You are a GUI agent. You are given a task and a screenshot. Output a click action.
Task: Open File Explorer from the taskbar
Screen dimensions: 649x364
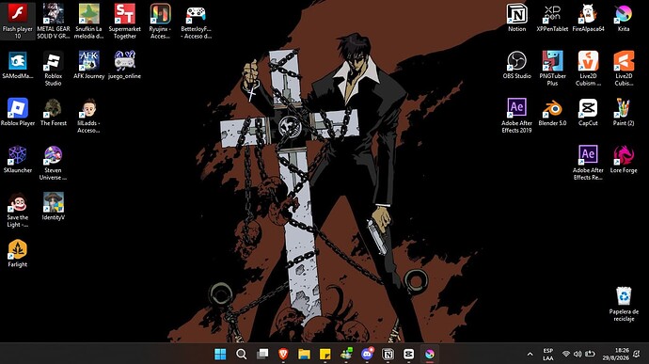point(304,354)
